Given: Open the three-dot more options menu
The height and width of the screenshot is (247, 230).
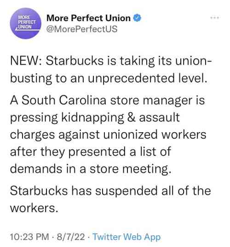Looking at the screenshot, I should click(215, 17).
